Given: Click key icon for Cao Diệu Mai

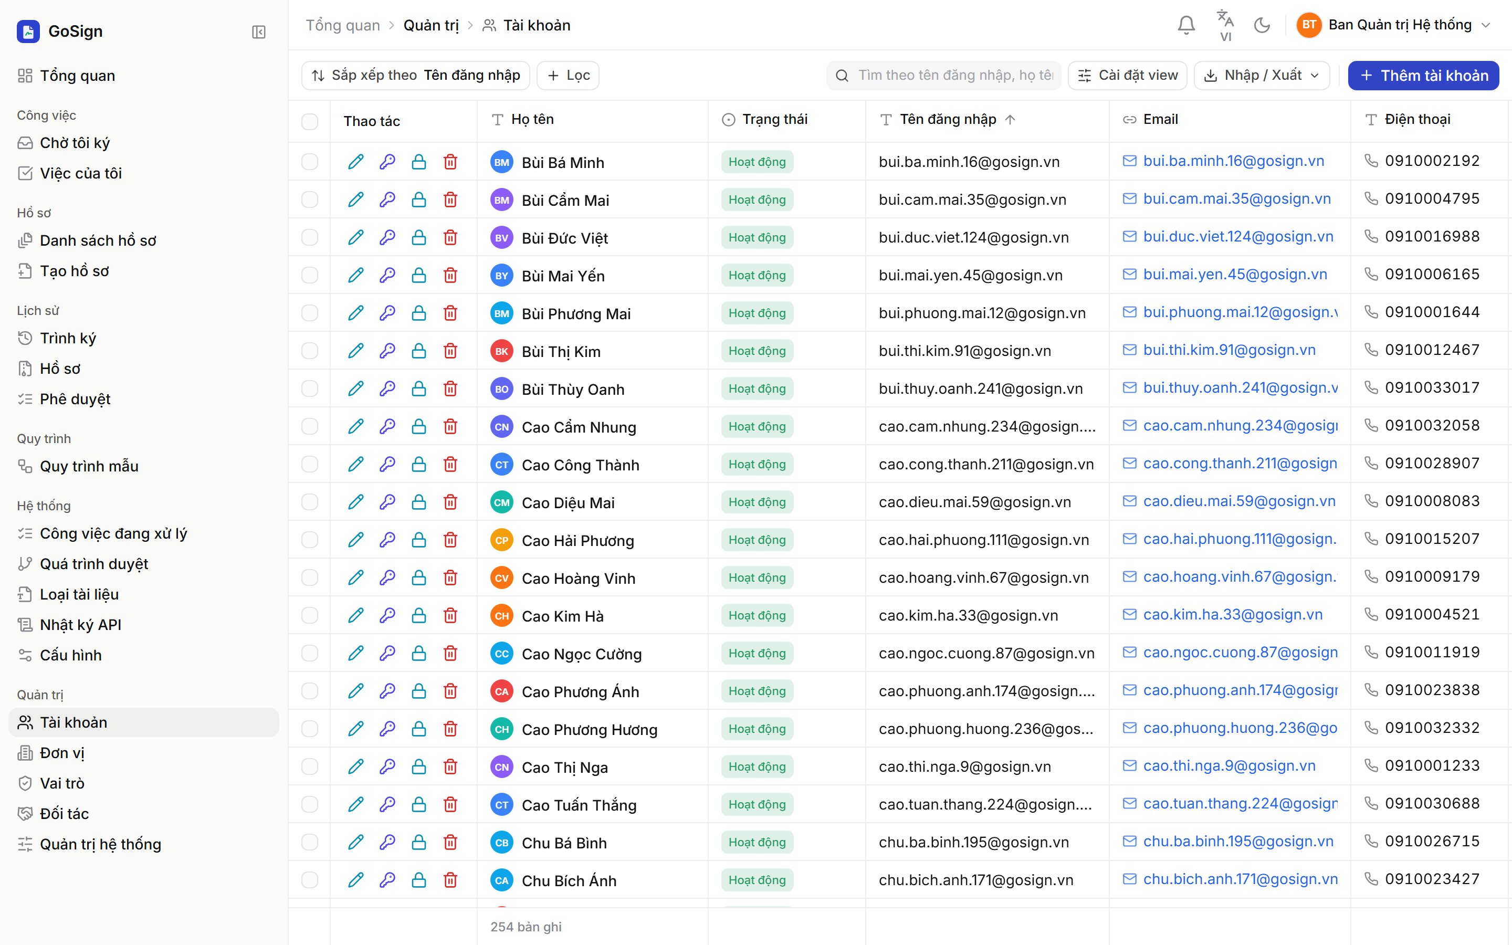Looking at the screenshot, I should 387,502.
